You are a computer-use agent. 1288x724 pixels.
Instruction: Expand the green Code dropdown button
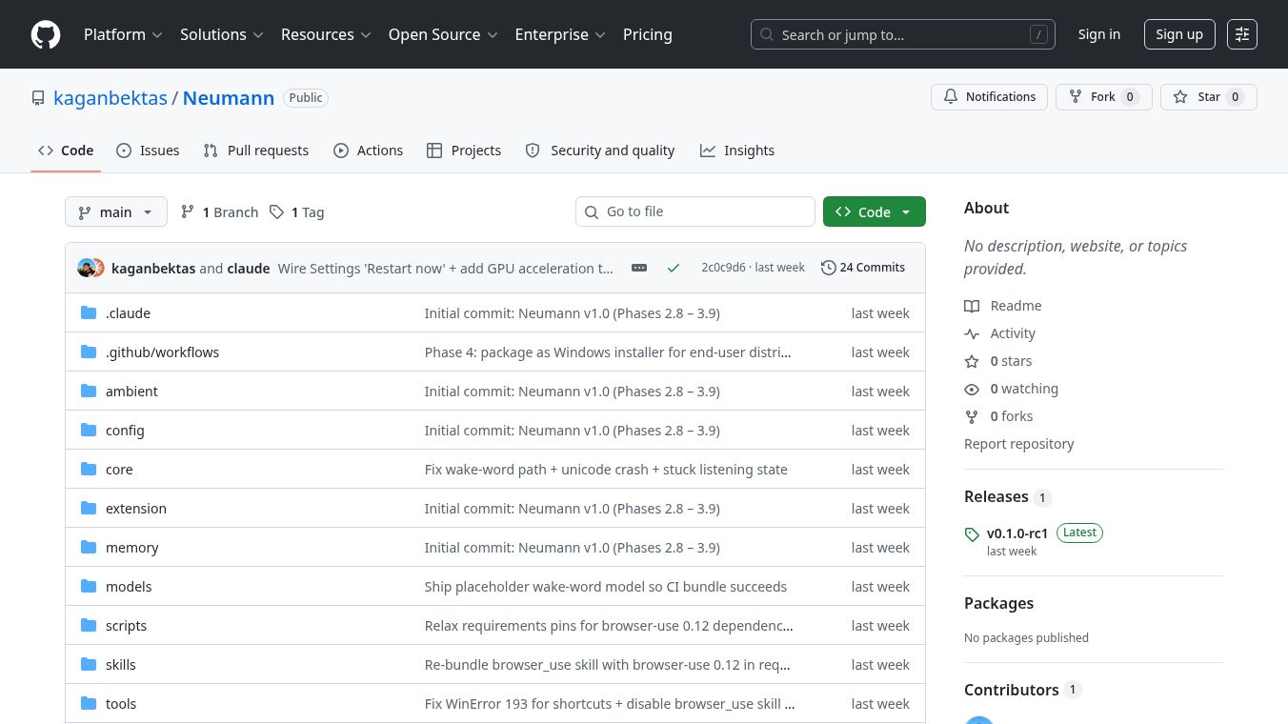(x=874, y=211)
